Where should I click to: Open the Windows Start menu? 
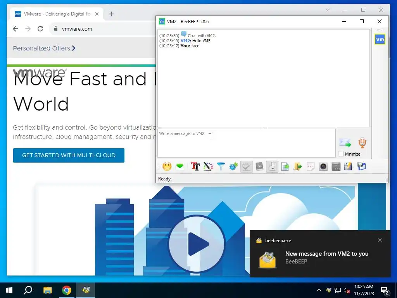tap(9, 290)
